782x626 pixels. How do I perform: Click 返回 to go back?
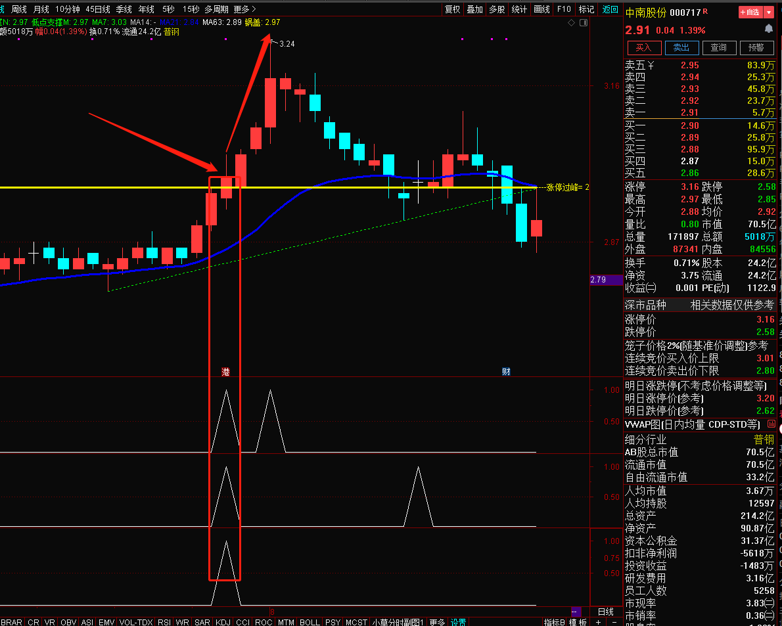(610, 9)
